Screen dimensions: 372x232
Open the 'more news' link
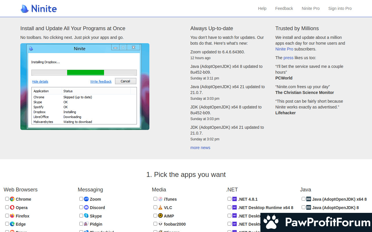(x=200, y=148)
